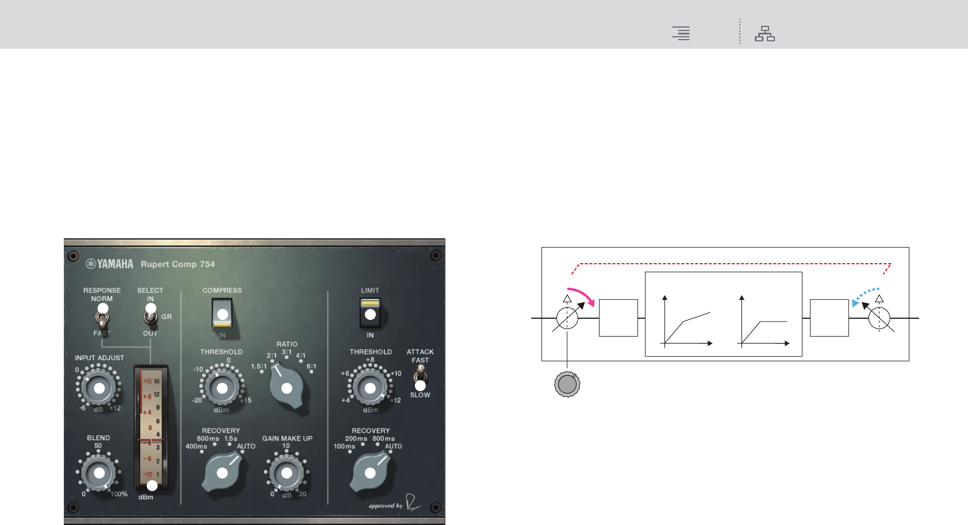Viewport: 968px width, 525px height.
Task: Click the RATIO selector knob
Action: click(287, 387)
